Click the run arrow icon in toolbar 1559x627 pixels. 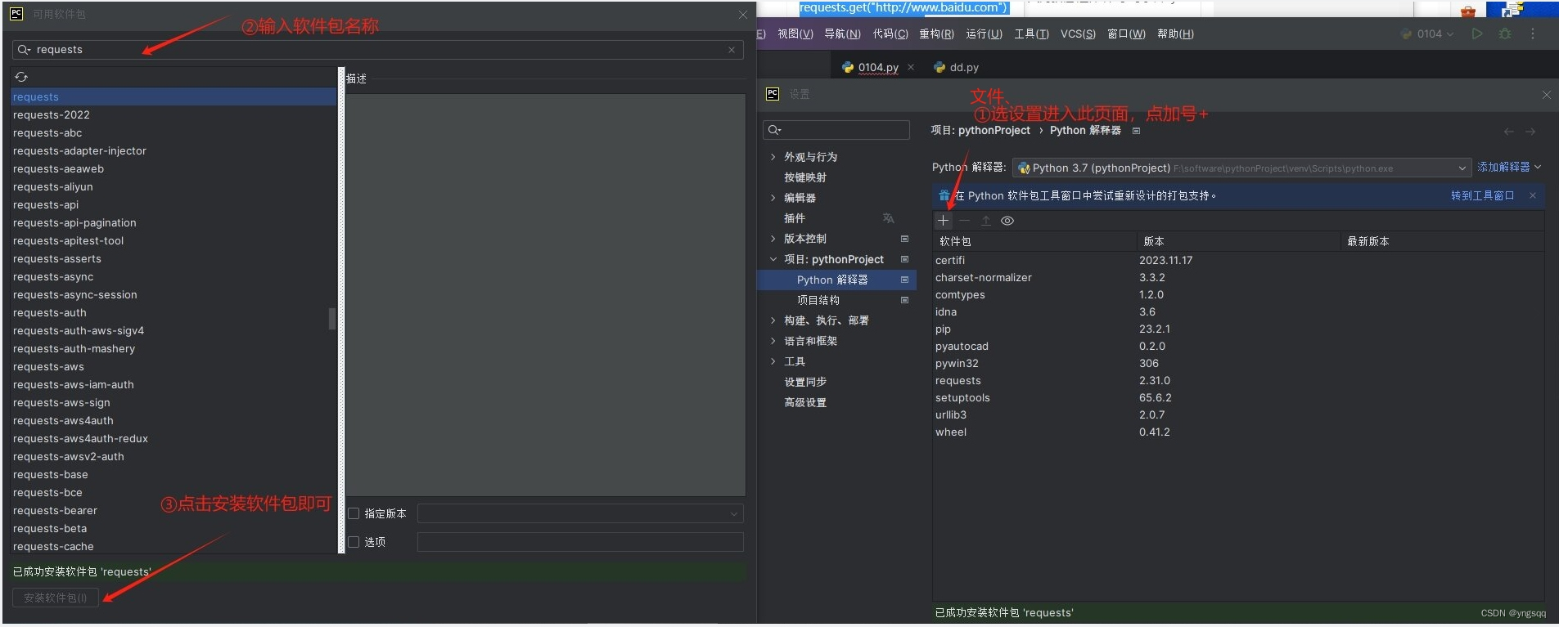(1477, 34)
